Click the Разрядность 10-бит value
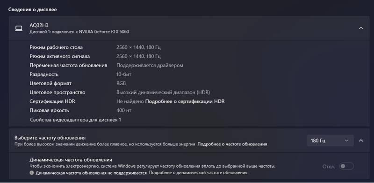This screenshot has width=374, height=183. 123,75
